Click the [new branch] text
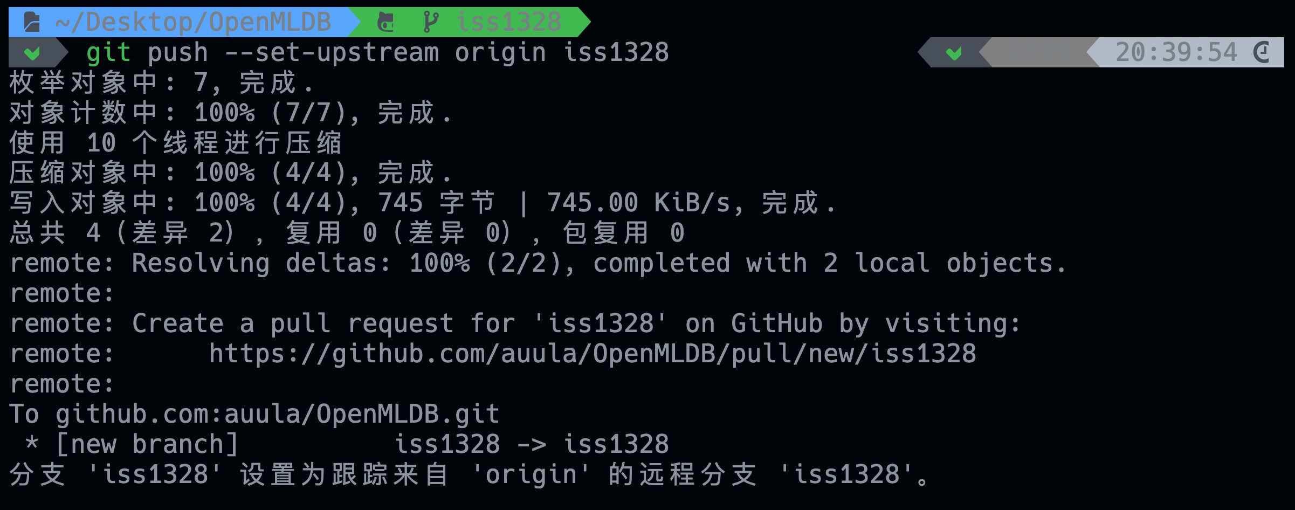 (x=147, y=445)
